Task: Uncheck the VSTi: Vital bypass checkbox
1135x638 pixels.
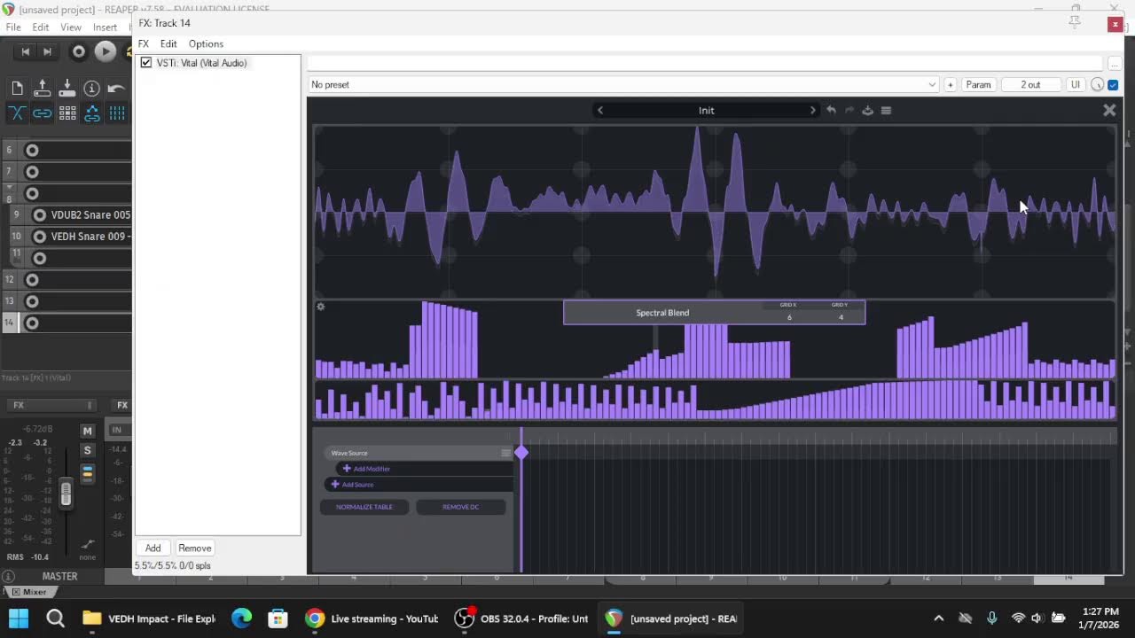Action: pyautogui.click(x=146, y=63)
